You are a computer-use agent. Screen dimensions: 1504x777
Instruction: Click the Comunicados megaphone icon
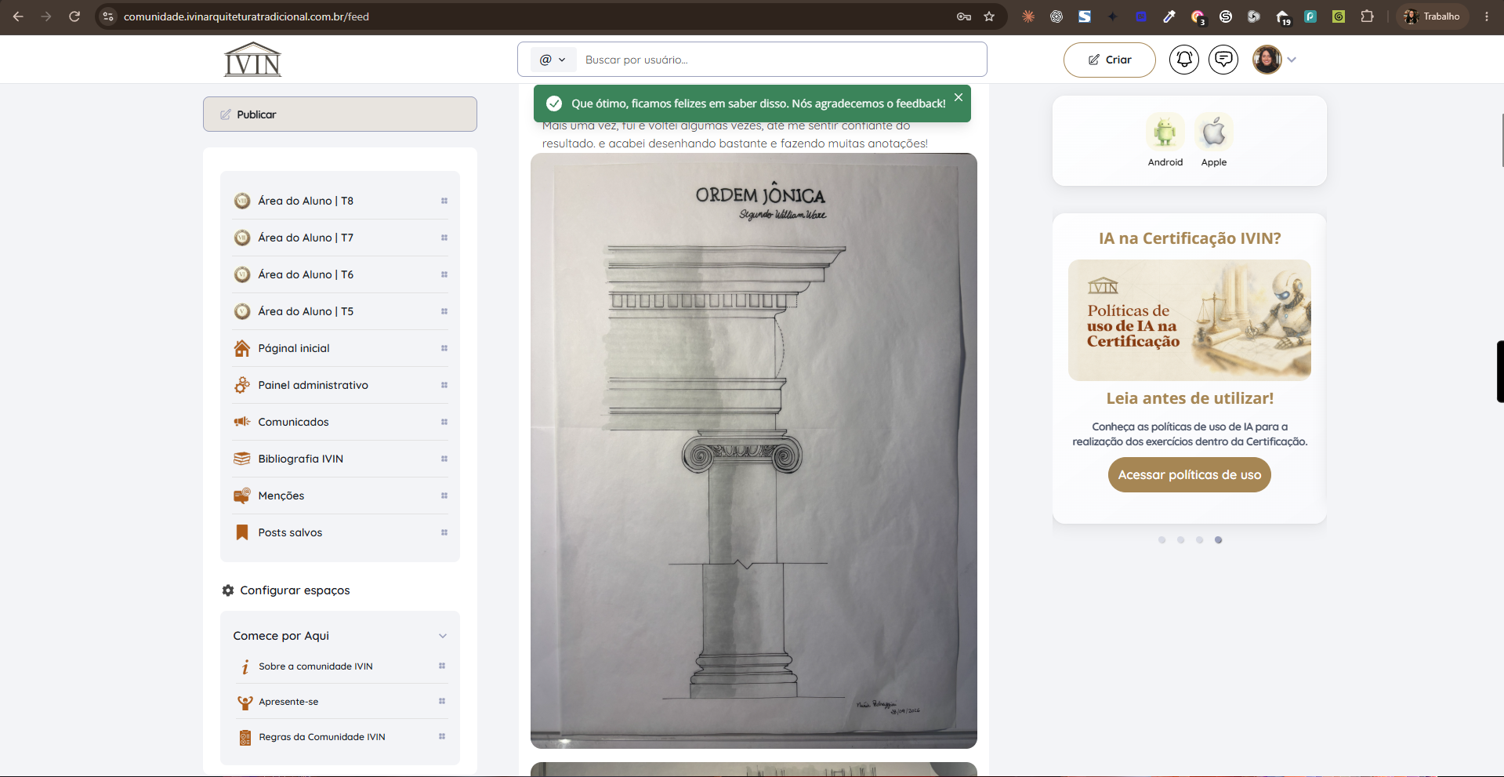point(242,422)
